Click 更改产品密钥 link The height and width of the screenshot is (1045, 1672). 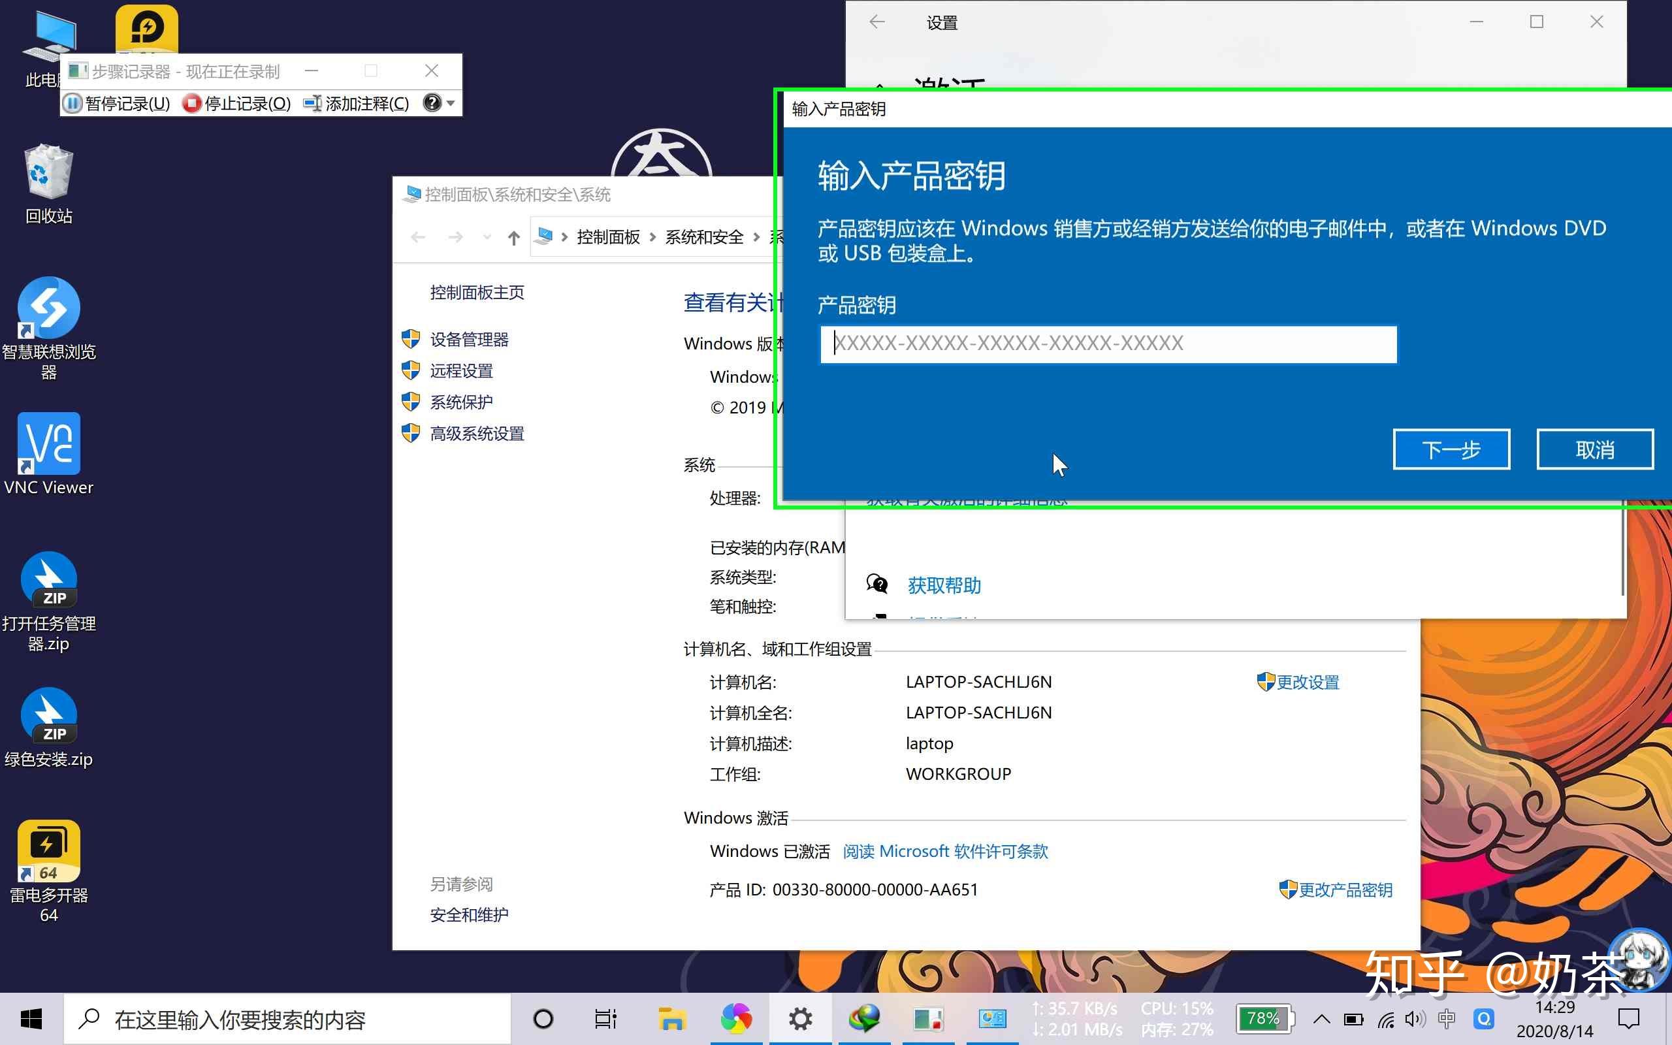(x=1345, y=890)
